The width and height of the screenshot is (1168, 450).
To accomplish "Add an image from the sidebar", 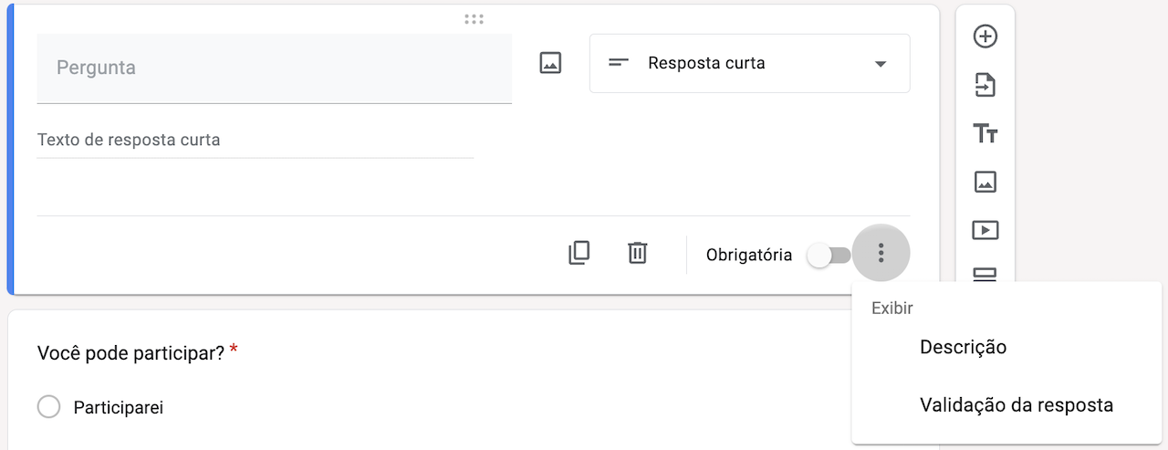I will 985,182.
